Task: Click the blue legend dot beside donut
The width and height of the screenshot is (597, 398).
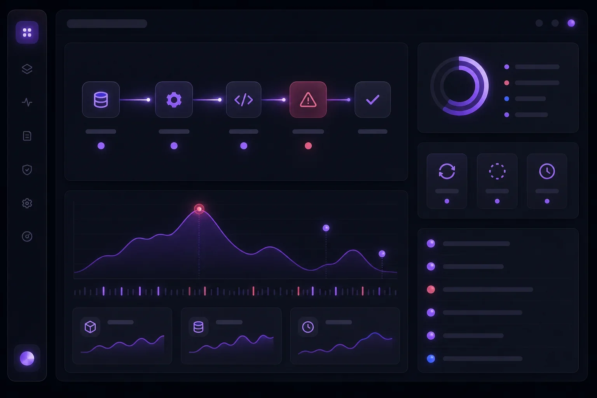Action: pyautogui.click(x=506, y=99)
